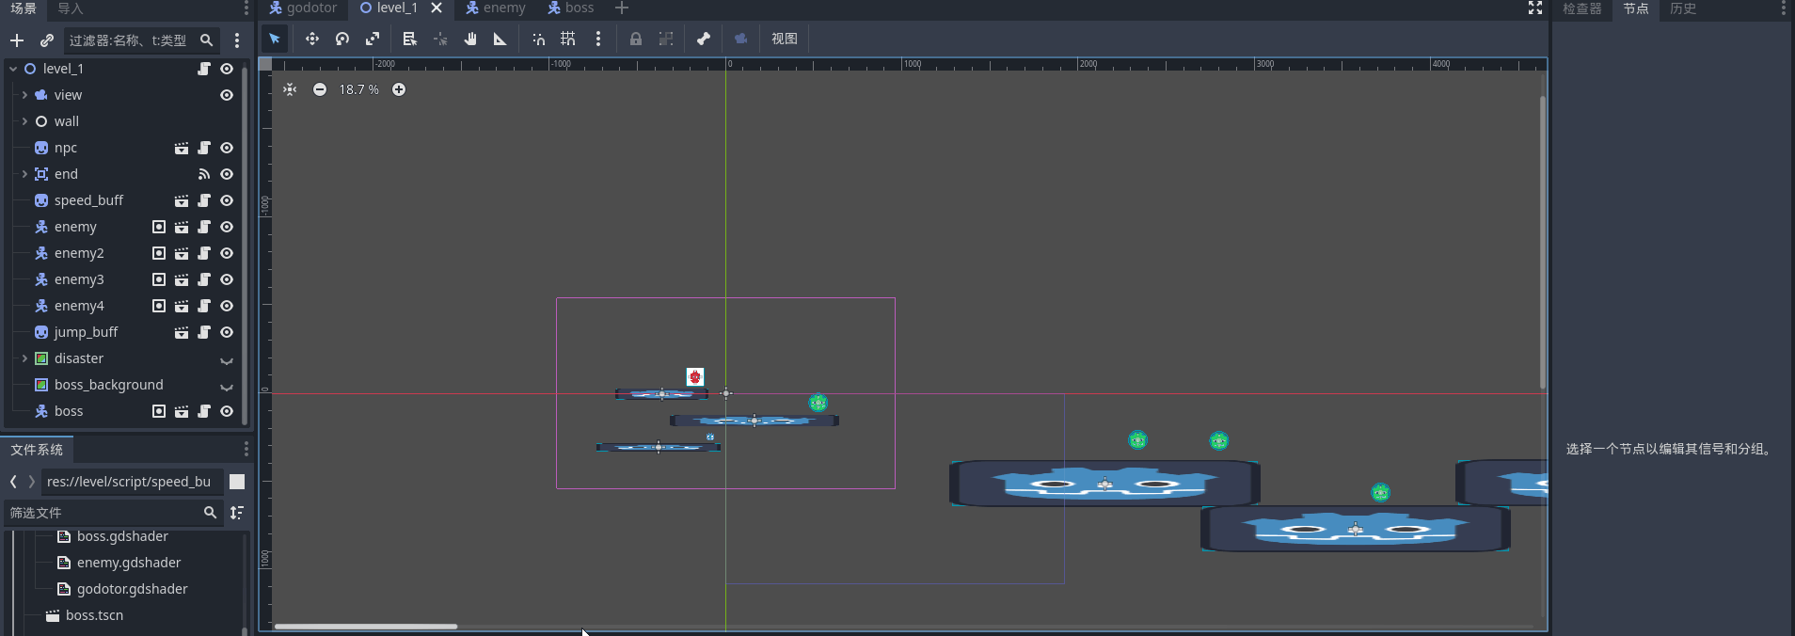Collapse the level_1 root node
Screen dimensions: 1795x636
(13, 69)
